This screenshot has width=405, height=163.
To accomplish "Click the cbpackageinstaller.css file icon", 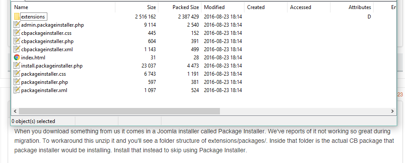I will [17, 33].
